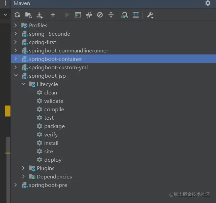Add Maven project with plus icon
Viewport: 216px width, 203px height.
[53, 15]
